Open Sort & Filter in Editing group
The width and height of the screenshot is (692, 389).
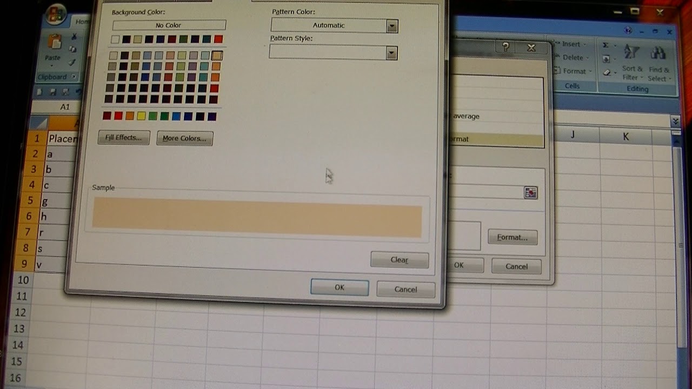632,63
